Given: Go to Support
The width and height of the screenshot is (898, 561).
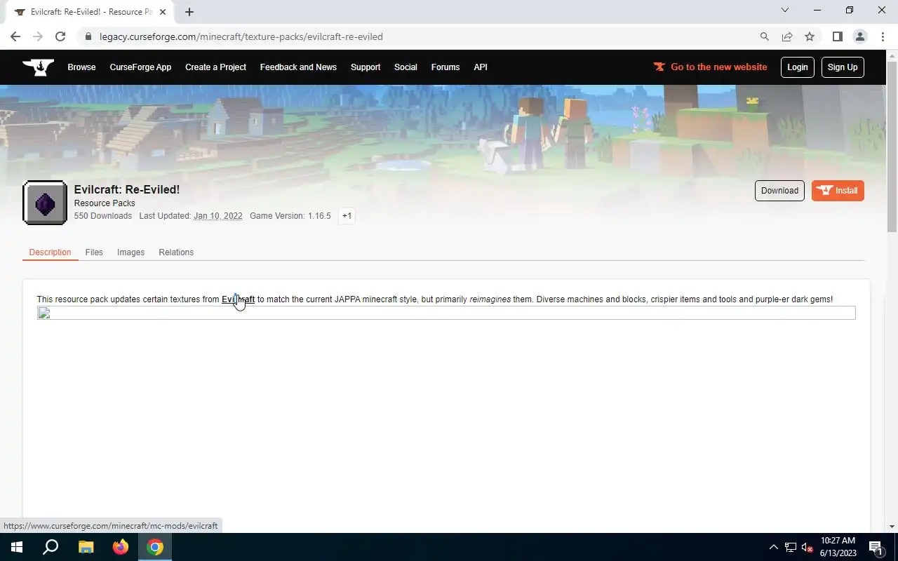Looking at the screenshot, I should (x=366, y=67).
